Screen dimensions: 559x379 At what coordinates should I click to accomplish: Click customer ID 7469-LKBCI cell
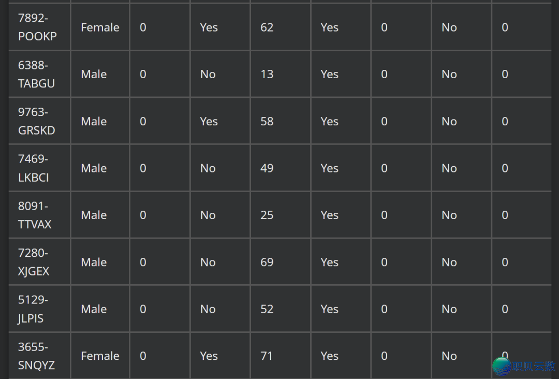(x=34, y=168)
